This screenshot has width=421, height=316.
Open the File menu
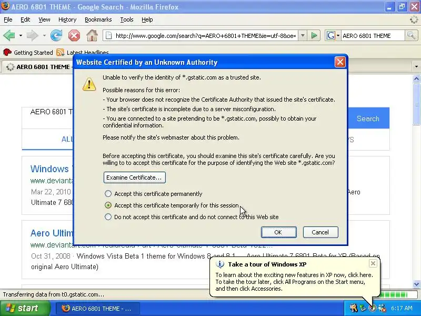point(8,19)
